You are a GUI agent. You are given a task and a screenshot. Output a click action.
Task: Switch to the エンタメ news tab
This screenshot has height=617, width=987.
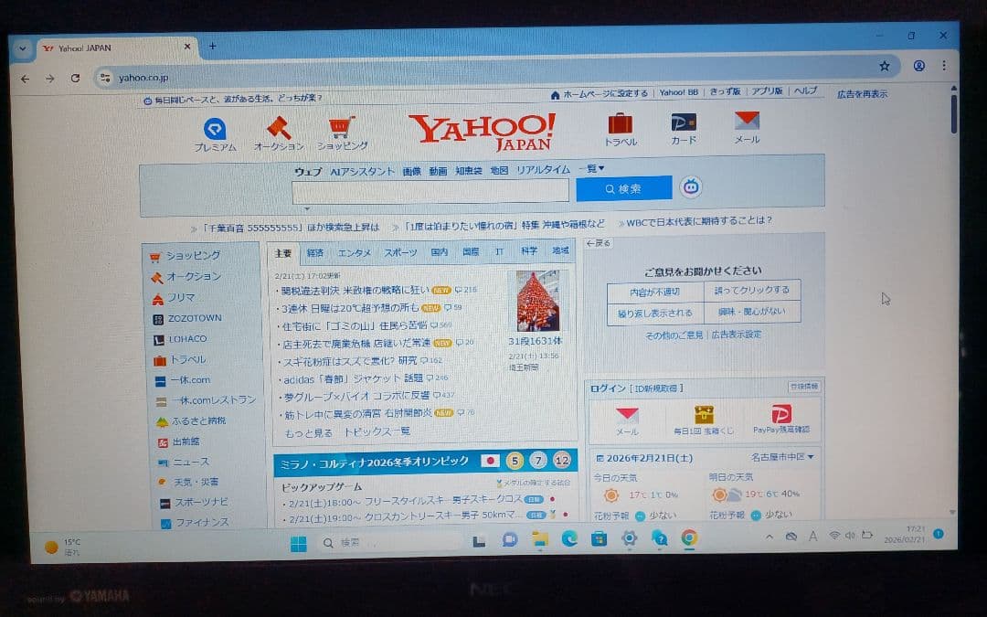pyautogui.click(x=355, y=253)
